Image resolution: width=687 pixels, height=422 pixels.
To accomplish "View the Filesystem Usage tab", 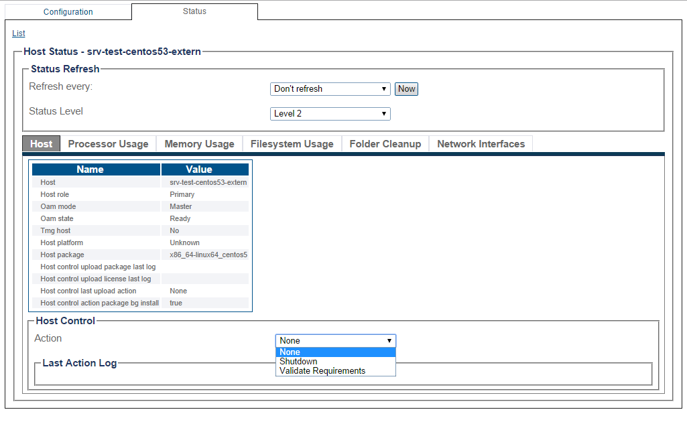I will 292,144.
